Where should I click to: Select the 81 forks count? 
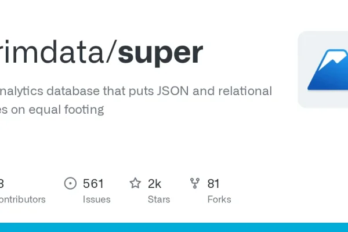[x=213, y=184]
